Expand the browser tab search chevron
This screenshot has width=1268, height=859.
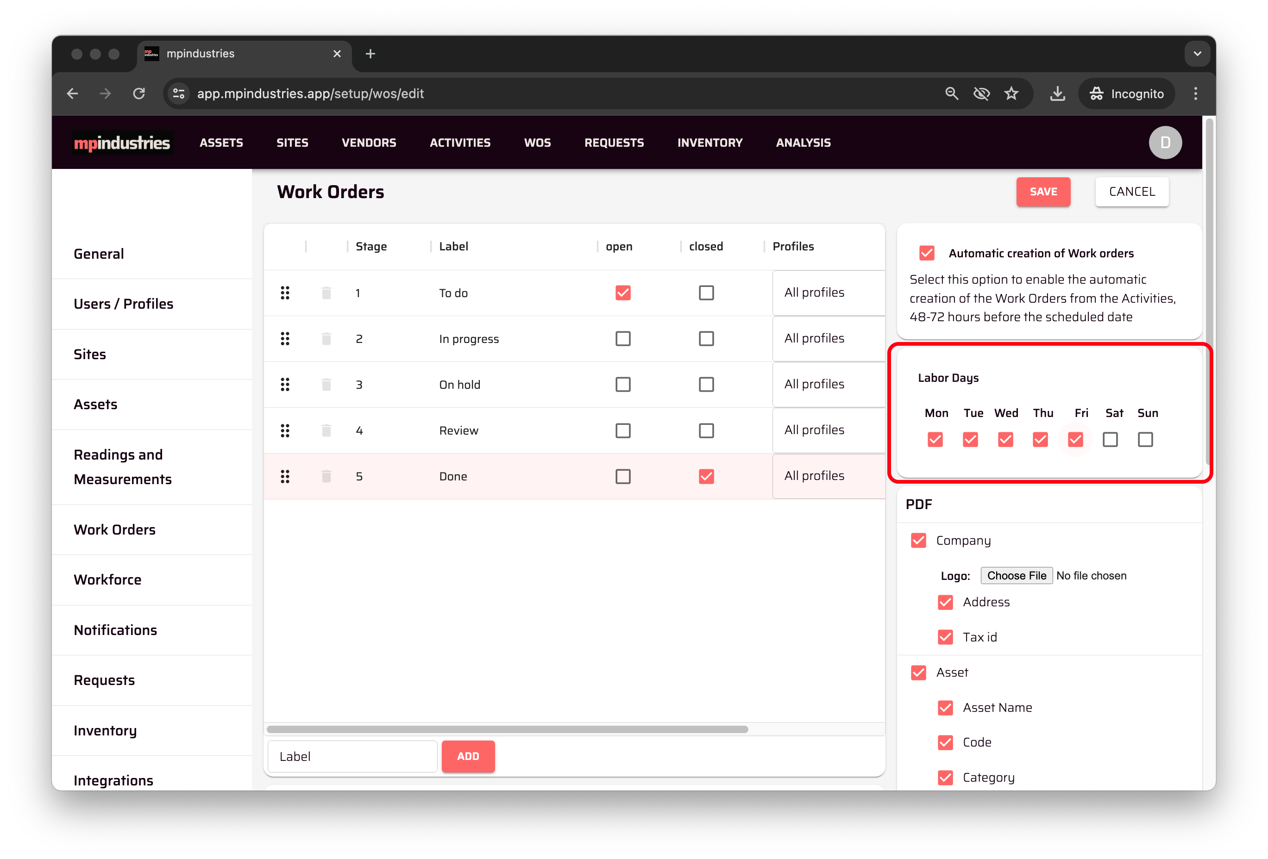[x=1197, y=53]
